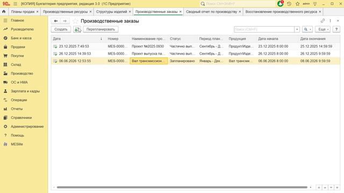Open form options three-dots menu

click(x=331, y=21)
